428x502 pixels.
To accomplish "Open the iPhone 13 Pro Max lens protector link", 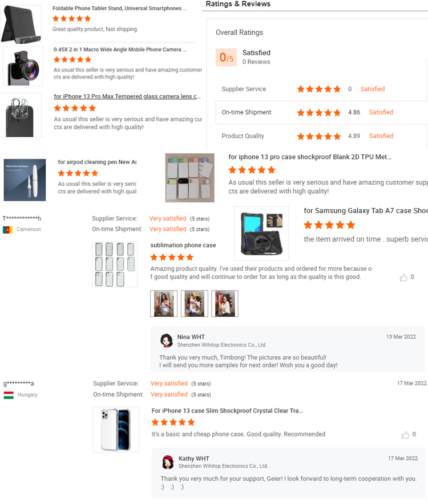I will (127, 96).
